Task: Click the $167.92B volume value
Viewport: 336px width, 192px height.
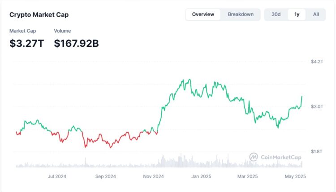Action: coord(77,43)
